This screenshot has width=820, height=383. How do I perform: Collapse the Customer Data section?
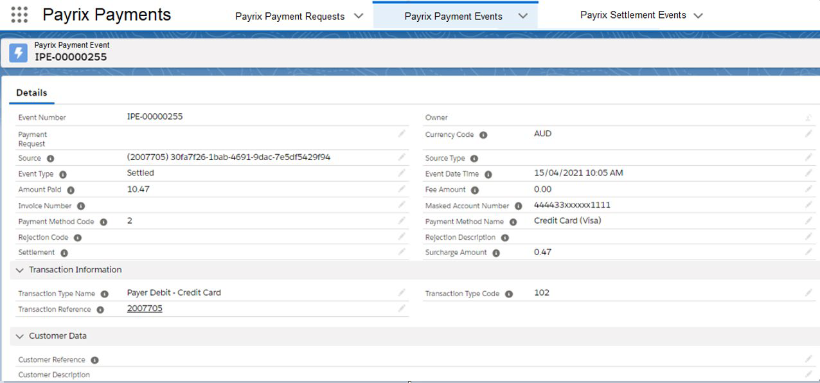20,337
